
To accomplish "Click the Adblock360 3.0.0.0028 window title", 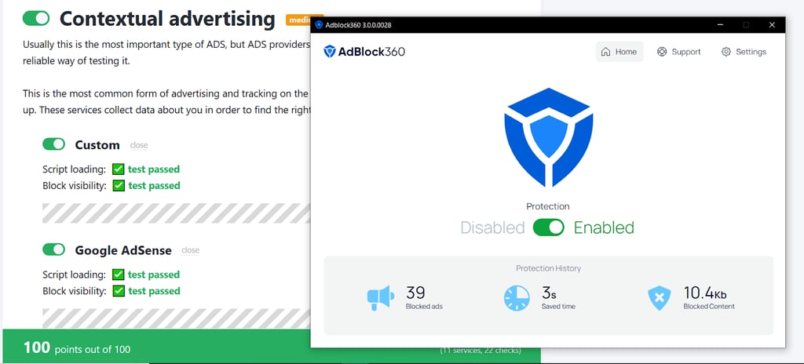I will [x=359, y=25].
